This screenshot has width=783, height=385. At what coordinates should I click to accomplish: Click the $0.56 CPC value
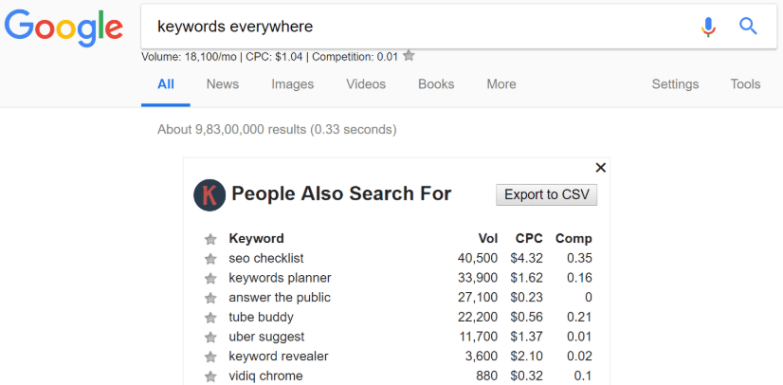click(x=526, y=317)
